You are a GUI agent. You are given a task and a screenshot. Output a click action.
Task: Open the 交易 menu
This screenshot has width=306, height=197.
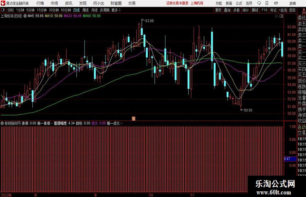[132, 3]
